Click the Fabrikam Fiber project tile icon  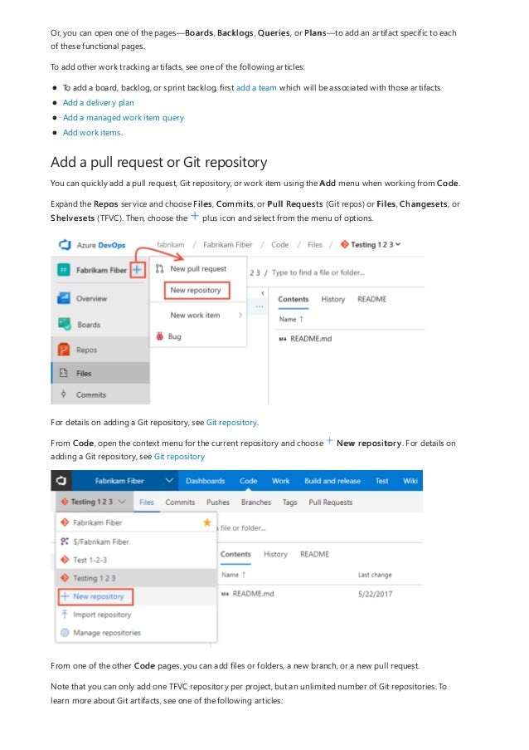point(64,270)
